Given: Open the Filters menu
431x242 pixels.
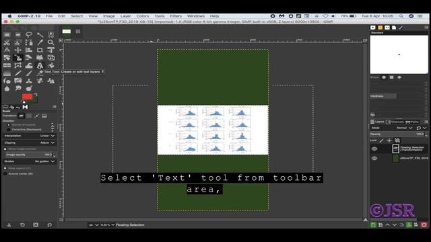Looking at the screenshot, I should [176, 16].
